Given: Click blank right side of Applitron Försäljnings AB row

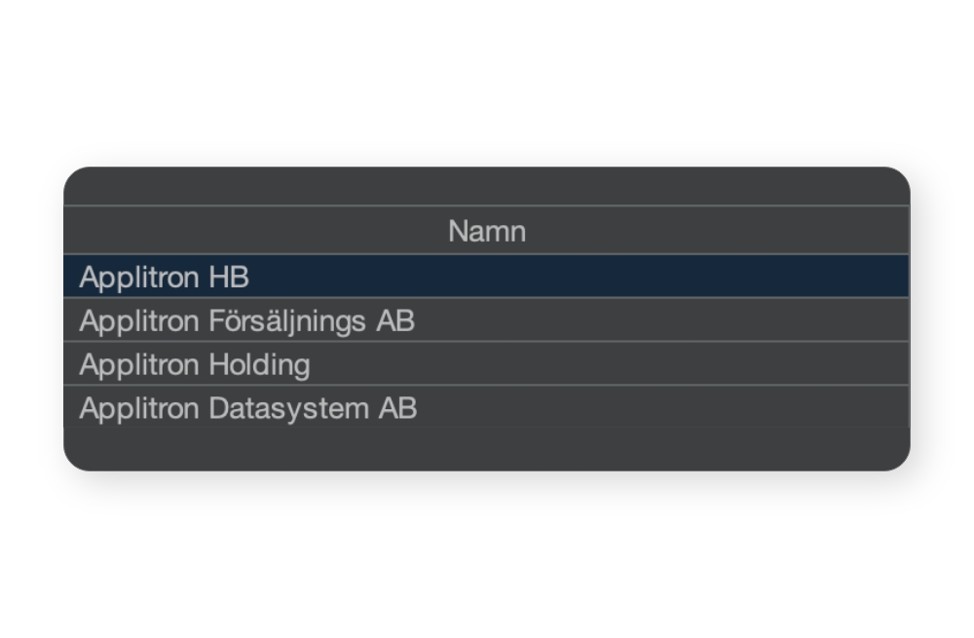Looking at the screenshot, I should point(661,319).
